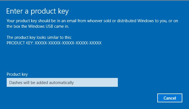Click the 'USB' word in the description
This screenshot has height=109, width=189.
coord(49,26)
